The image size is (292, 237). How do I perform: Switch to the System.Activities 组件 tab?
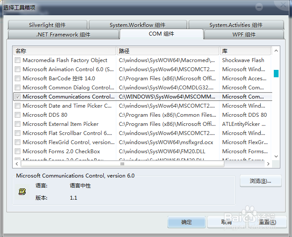tap(236, 25)
